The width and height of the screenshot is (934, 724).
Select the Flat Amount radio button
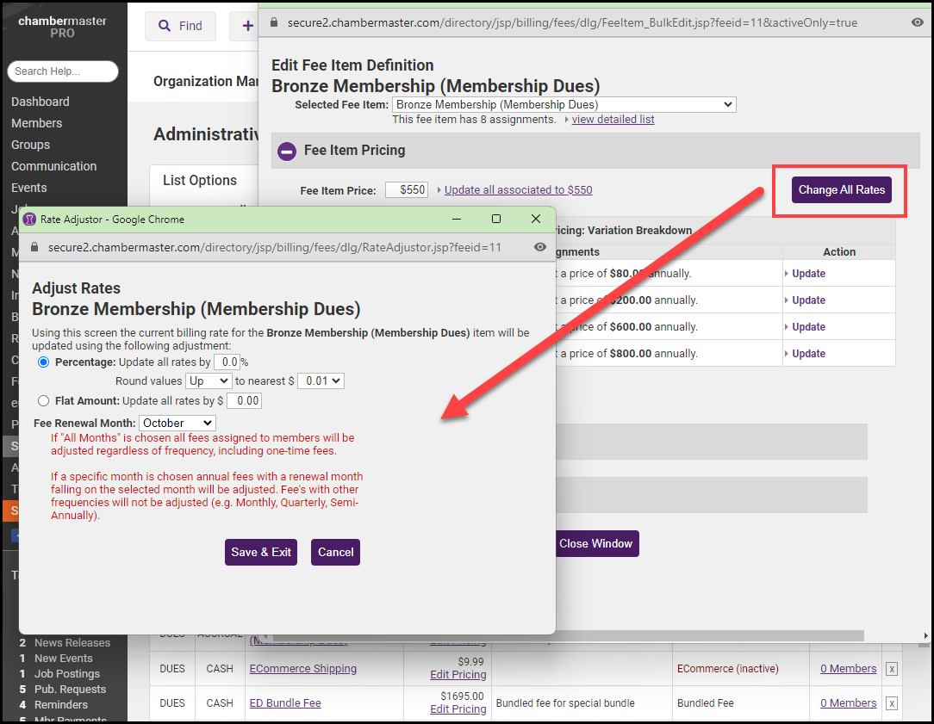[x=44, y=400]
